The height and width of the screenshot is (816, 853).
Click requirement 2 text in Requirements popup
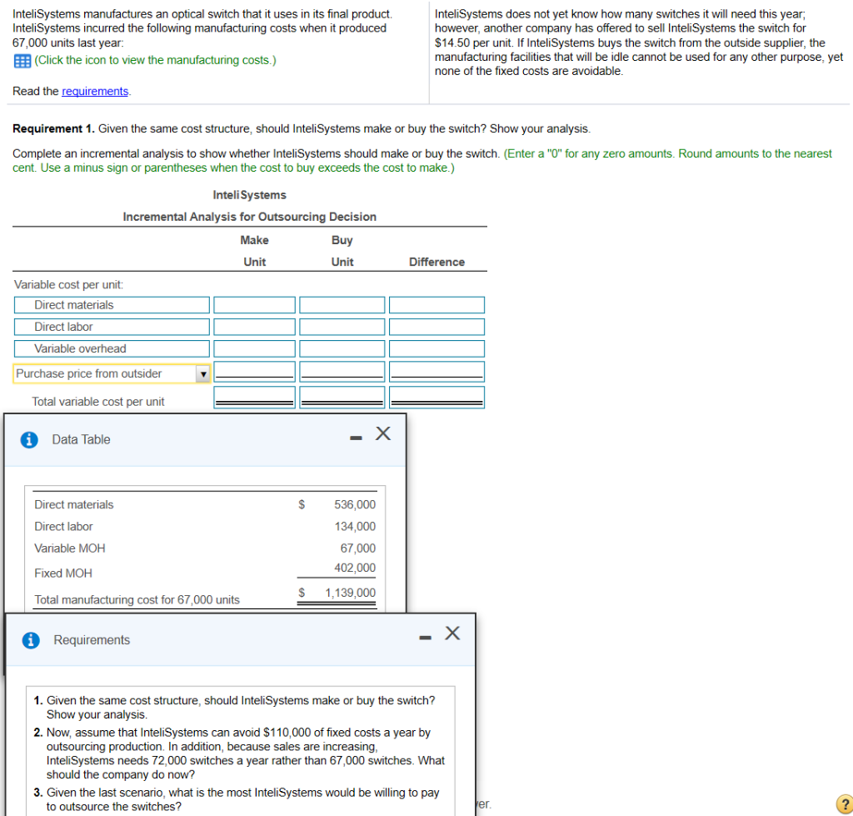(x=245, y=753)
